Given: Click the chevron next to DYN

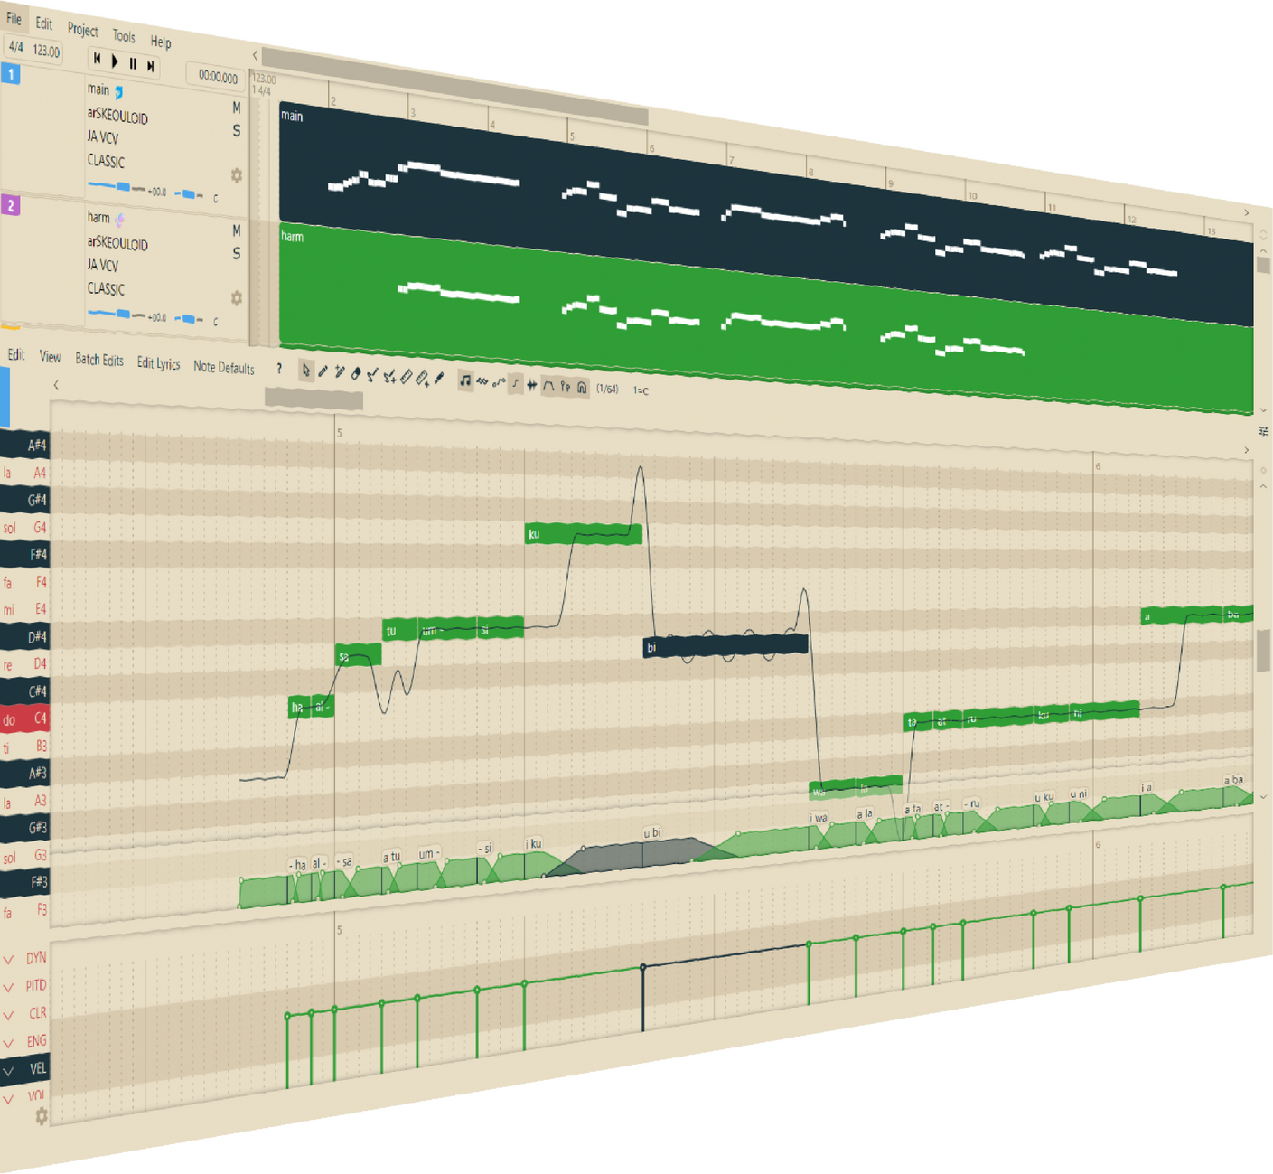Looking at the screenshot, I should pos(9,960).
